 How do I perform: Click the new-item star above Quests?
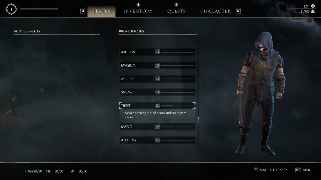(176, 4)
